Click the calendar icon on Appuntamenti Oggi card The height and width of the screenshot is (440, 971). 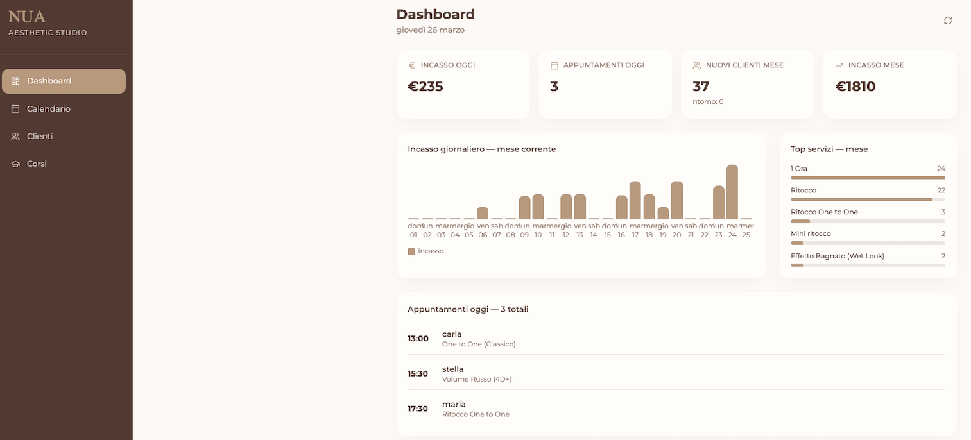[554, 65]
